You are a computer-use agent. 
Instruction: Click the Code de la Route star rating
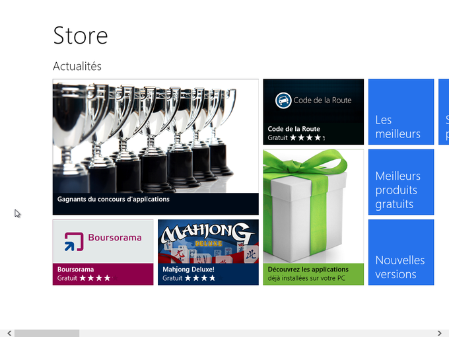click(307, 138)
